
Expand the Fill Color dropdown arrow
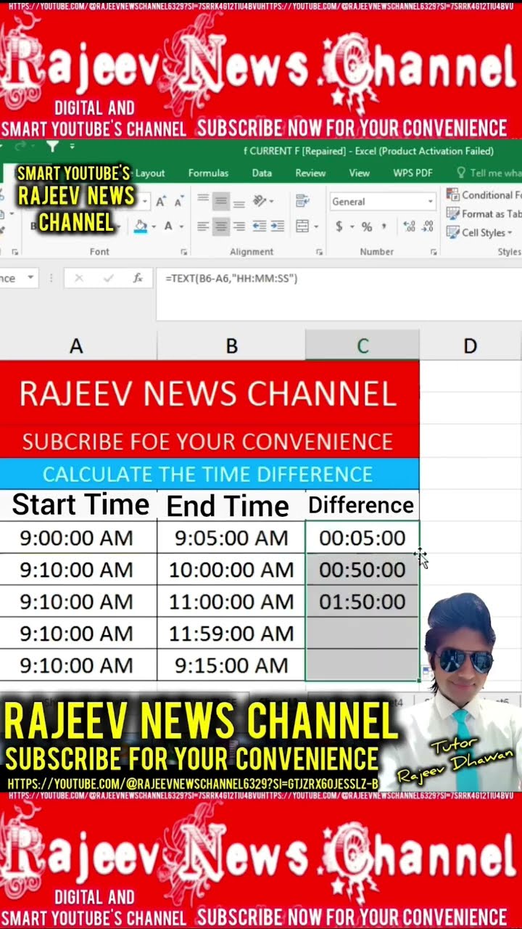[154, 226]
